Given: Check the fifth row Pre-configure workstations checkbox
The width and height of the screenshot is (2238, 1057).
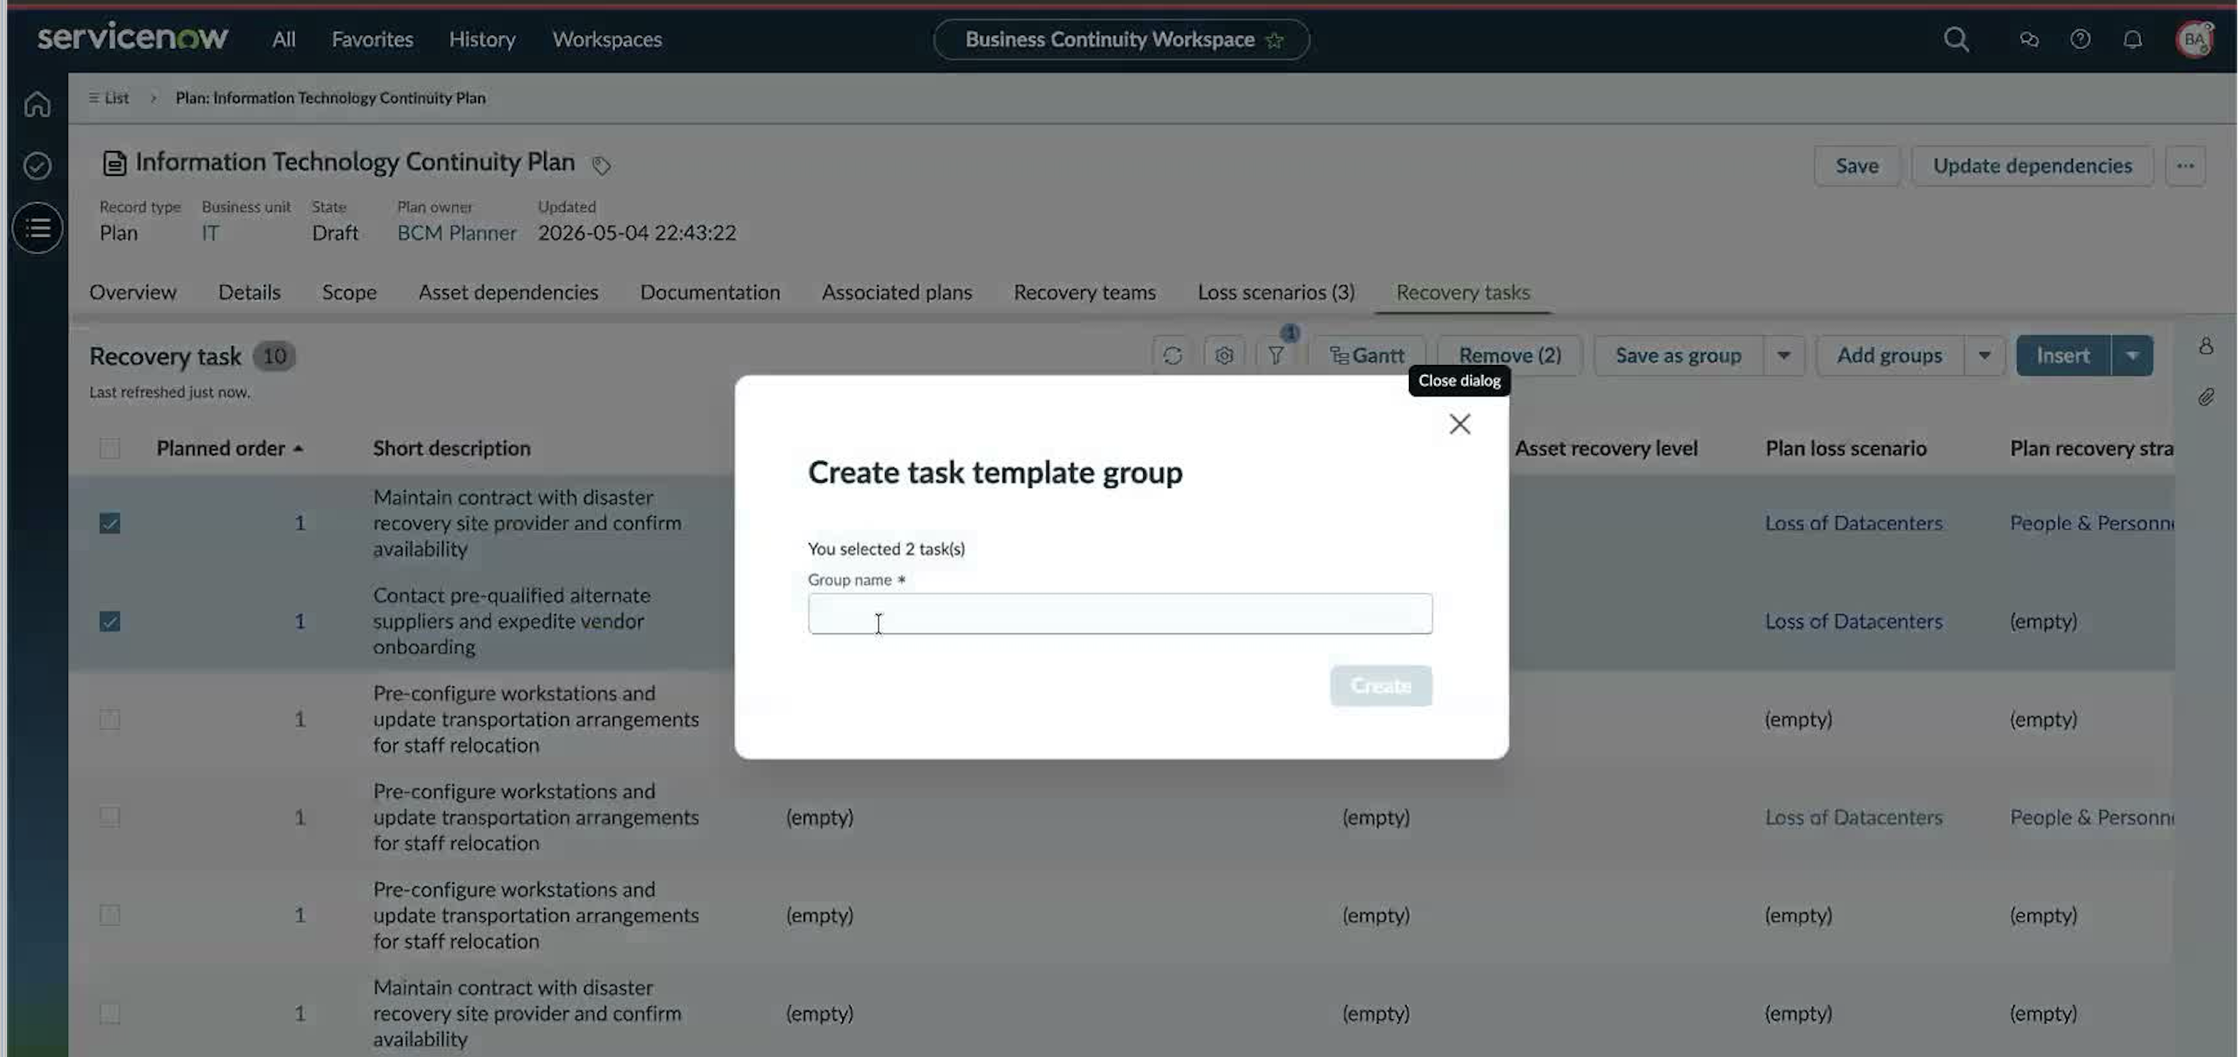Looking at the screenshot, I should (x=110, y=915).
